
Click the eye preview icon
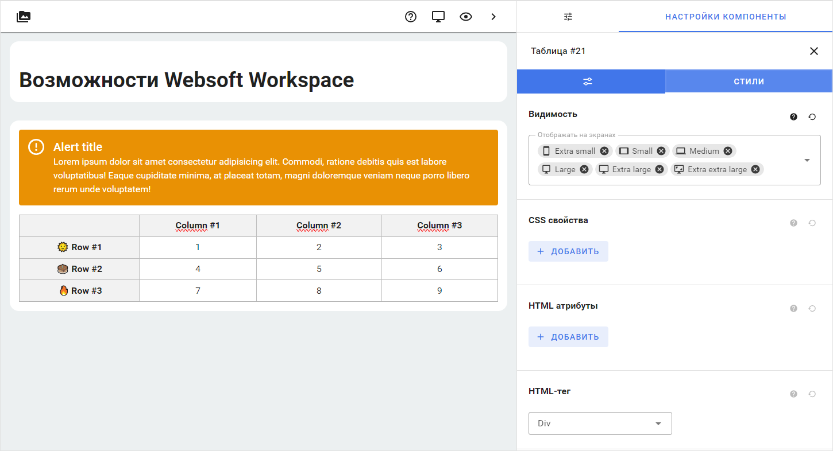[465, 17]
